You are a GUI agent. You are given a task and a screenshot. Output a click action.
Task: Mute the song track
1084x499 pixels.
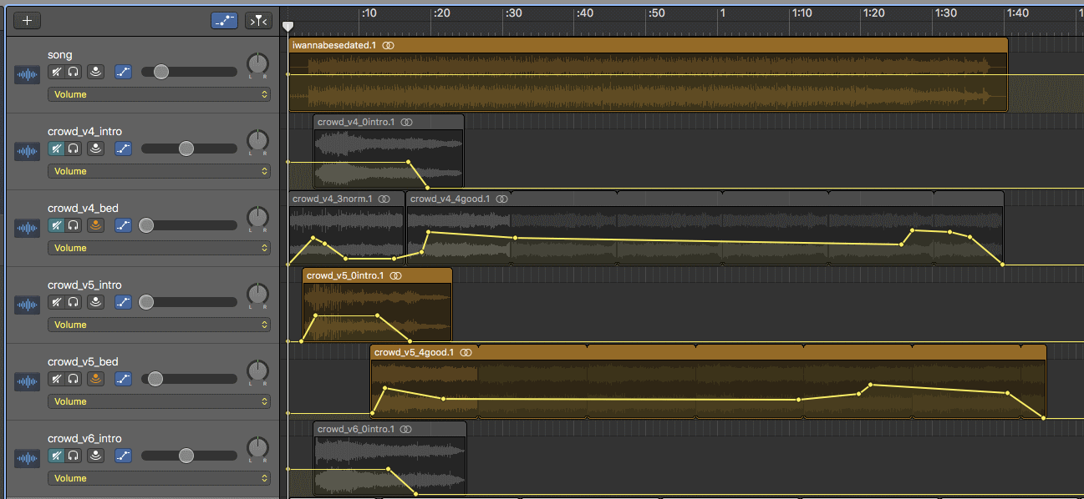56,72
